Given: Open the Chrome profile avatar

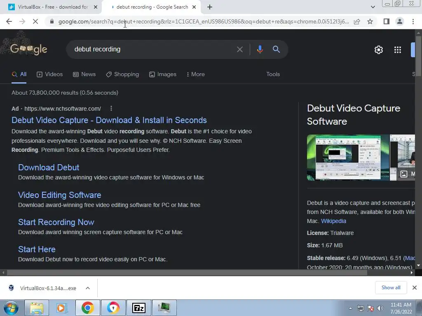Looking at the screenshot, I should [400, 21].
